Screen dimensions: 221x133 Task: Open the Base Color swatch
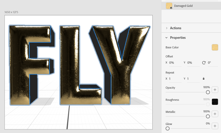click(215, 47)
